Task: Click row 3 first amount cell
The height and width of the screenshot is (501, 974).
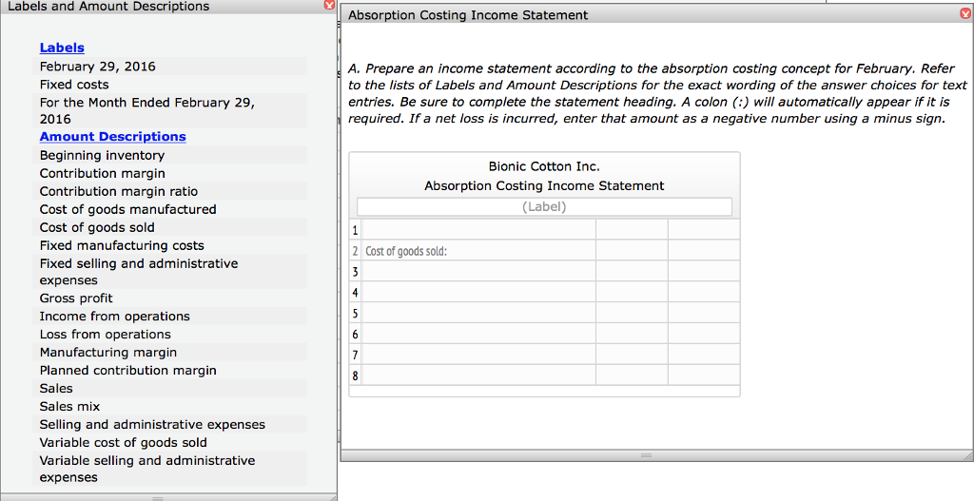Action: coord(632,271)
